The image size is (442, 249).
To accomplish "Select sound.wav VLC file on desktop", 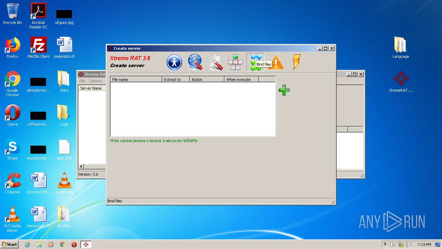I will point(64,183).
